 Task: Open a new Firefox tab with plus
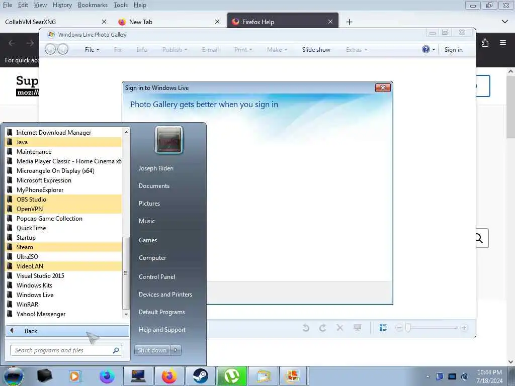(350, 22)
